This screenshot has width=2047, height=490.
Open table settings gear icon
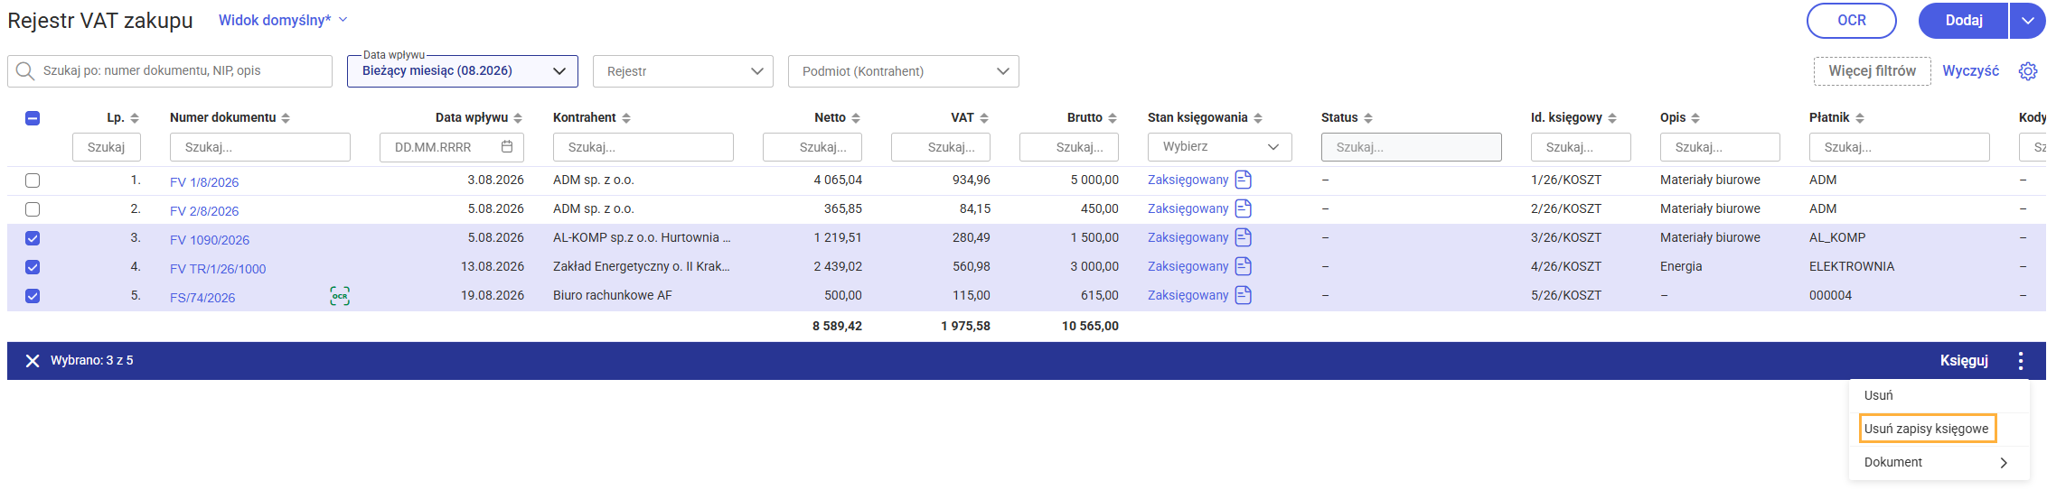(x=2028, y=71)
